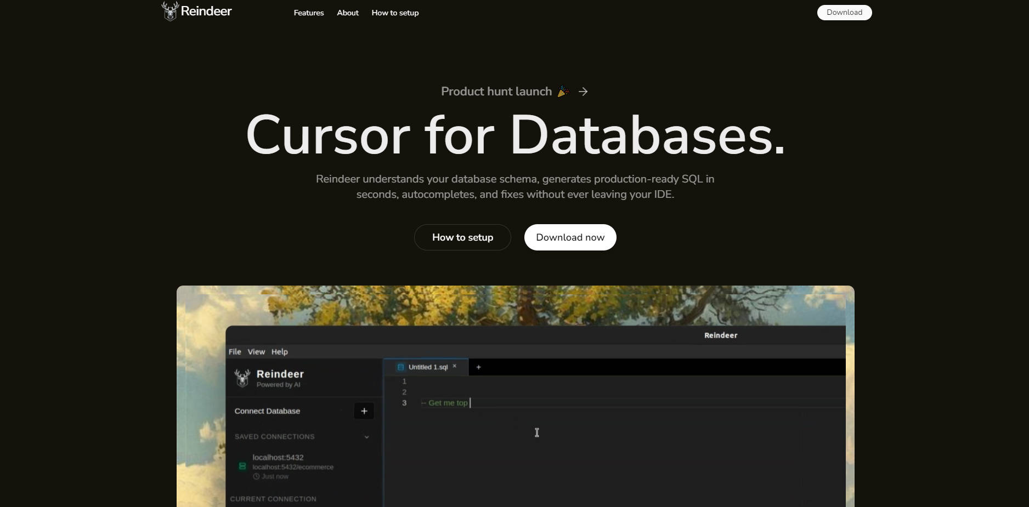Open the Help menu

(279, 352)
